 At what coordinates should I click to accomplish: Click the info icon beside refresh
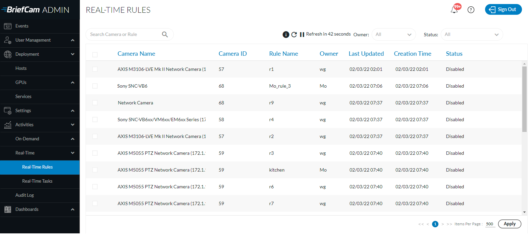[286, 35]
